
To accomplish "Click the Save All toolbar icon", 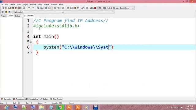I will click(13, 8).
